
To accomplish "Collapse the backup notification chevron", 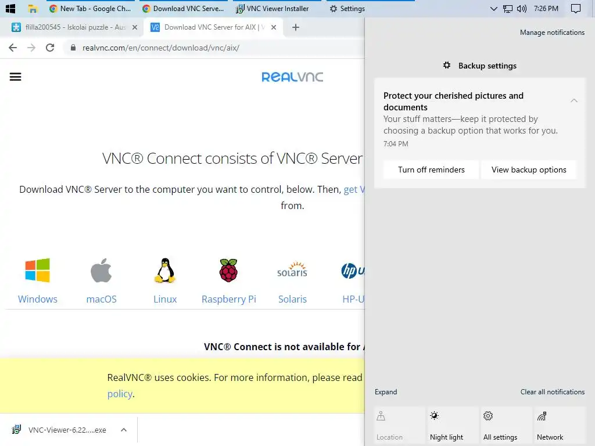I will [574, 100].
